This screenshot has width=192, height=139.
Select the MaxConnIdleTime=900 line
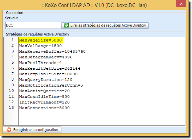click(x=45, y=97)
